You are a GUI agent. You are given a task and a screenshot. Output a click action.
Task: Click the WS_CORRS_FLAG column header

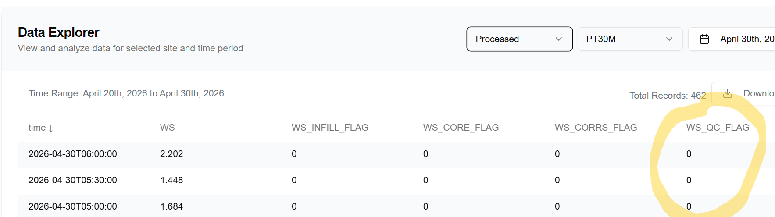596,128
